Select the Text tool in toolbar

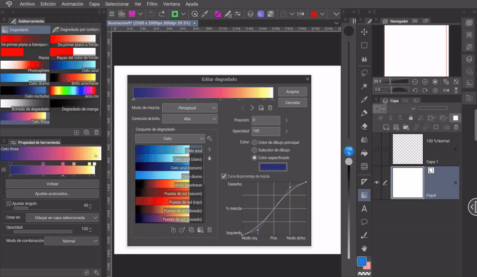point(364,208)
